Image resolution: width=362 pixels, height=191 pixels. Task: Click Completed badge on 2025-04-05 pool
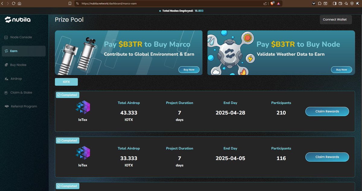(68, 140)
